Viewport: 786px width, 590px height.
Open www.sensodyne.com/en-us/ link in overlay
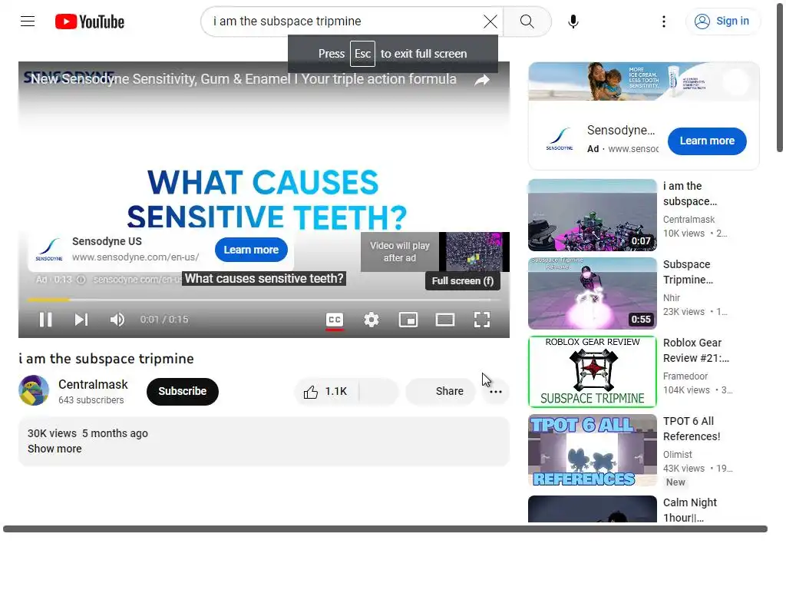[135, 257]
